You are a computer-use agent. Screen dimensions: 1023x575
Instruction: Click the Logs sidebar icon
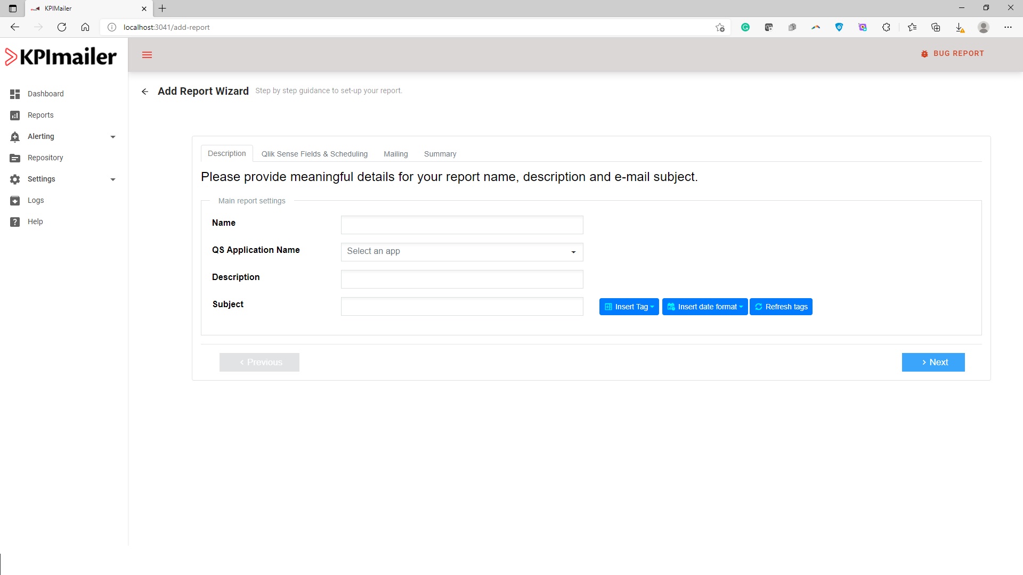15,201
